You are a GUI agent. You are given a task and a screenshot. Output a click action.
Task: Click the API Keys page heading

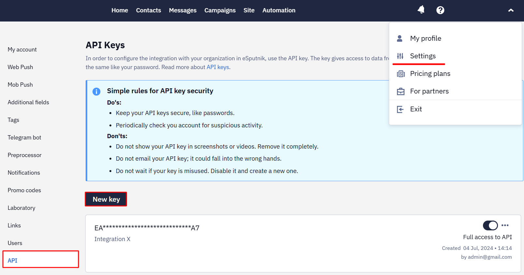pos(105,45)
